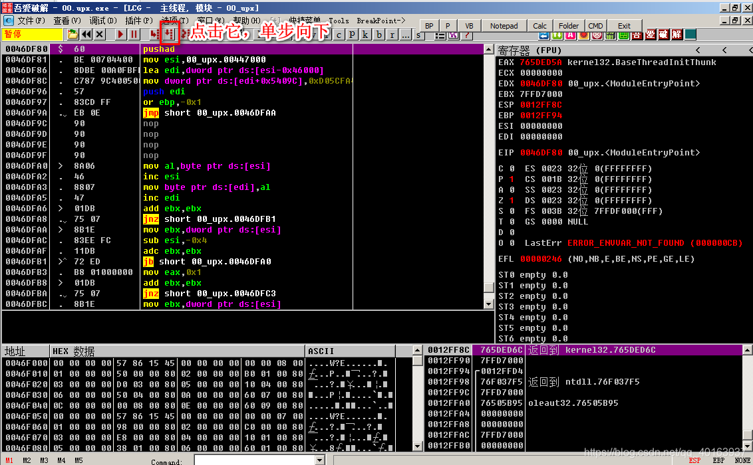The width and height of the screenshot is (753, 465).
Task: Click disassembly pane scroll-up arrow
Action: click(488, 49)
